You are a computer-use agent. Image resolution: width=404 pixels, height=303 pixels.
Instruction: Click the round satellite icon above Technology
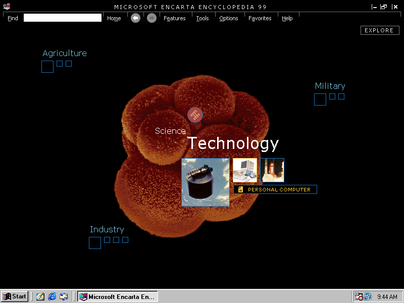[195, 115]
